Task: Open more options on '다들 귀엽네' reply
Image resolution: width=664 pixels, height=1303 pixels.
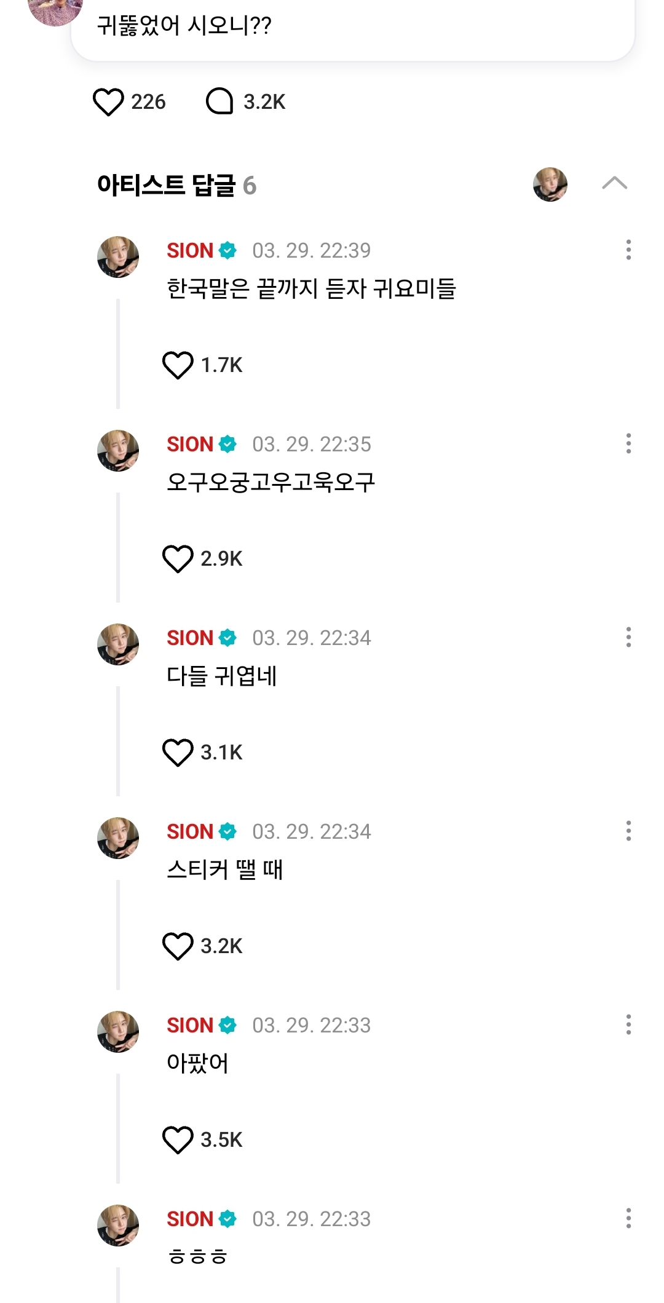Action: coord(628,637)
